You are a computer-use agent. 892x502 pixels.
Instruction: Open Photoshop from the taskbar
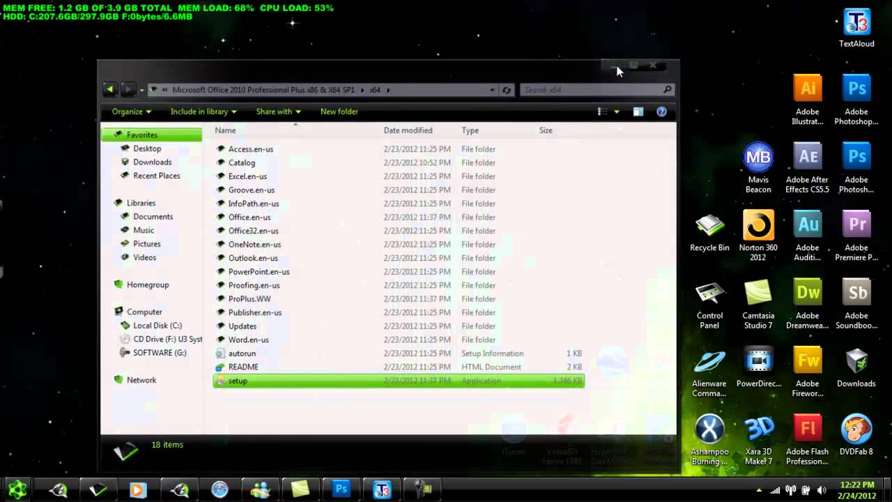[x=341, y=489]
